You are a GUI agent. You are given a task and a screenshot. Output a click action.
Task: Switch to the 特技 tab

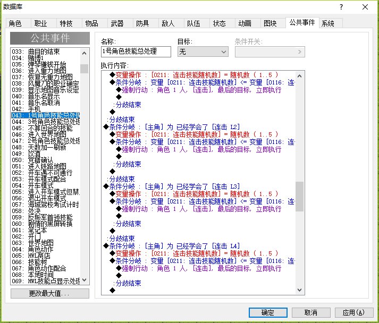(x=70, y=23)
